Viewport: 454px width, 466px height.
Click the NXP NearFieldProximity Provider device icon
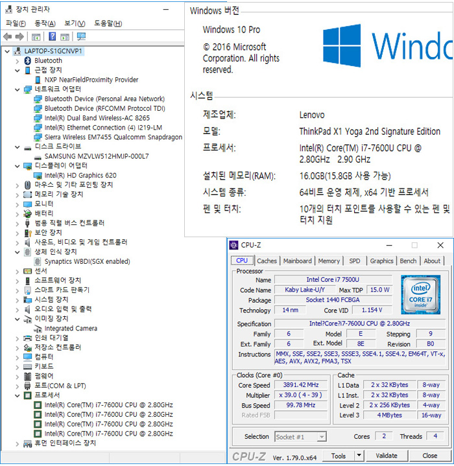point(38,80)
